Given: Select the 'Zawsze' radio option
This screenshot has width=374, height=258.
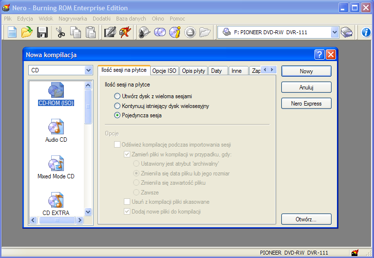Looking at the screenshot, I should (x=136, y=192).
